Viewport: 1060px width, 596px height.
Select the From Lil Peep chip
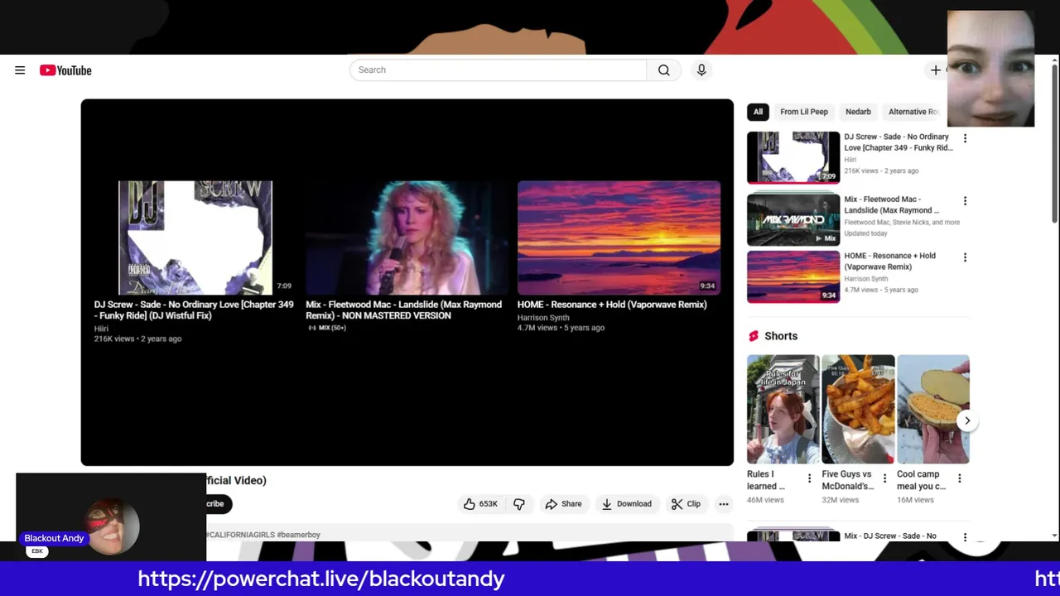(804, 112)
